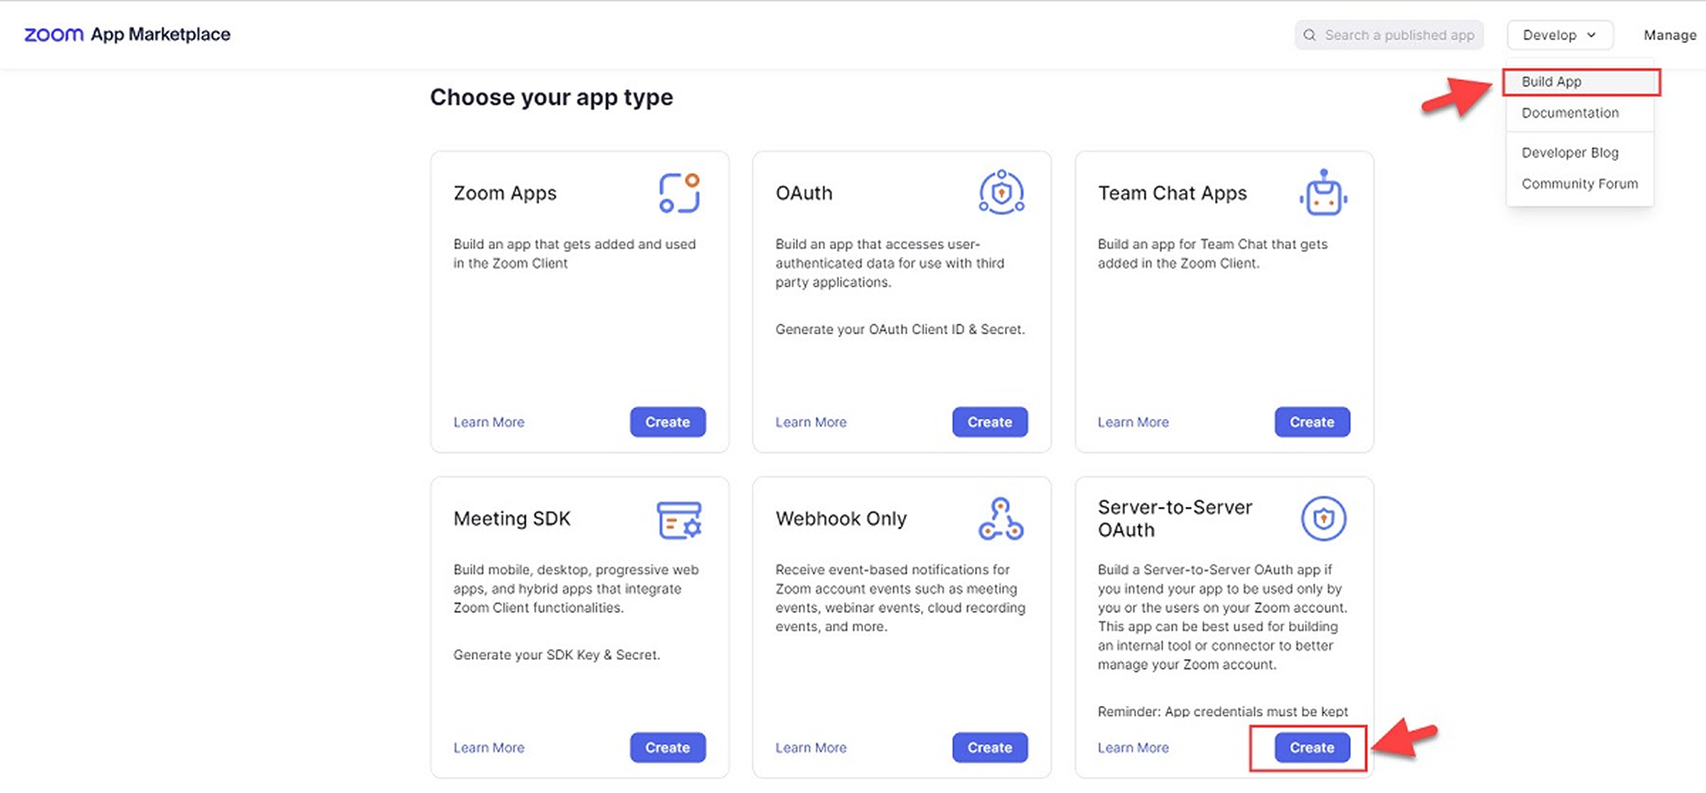
Task: Go to Community Forum menu entry
Action: pos(1579,183)
